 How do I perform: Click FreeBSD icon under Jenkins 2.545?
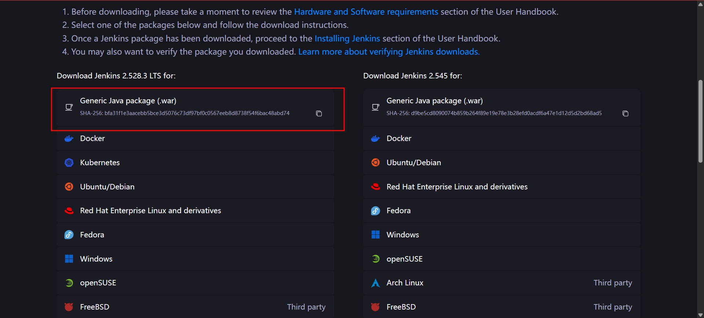click(375, 307)
